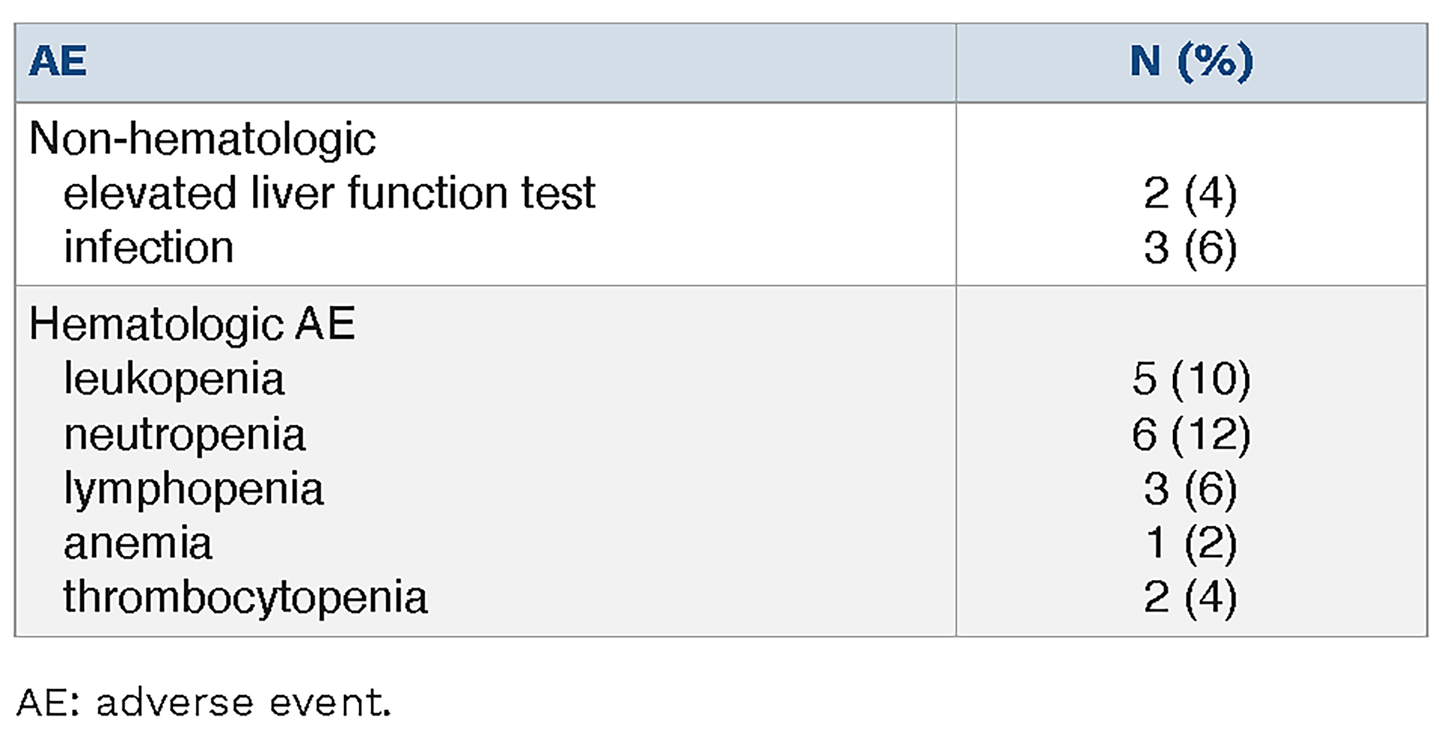
Task: Select the infection row label
Action: coord(149,247)
